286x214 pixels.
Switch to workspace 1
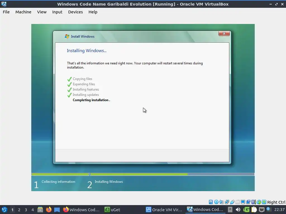pyautogui.click(x=12, y=210)
